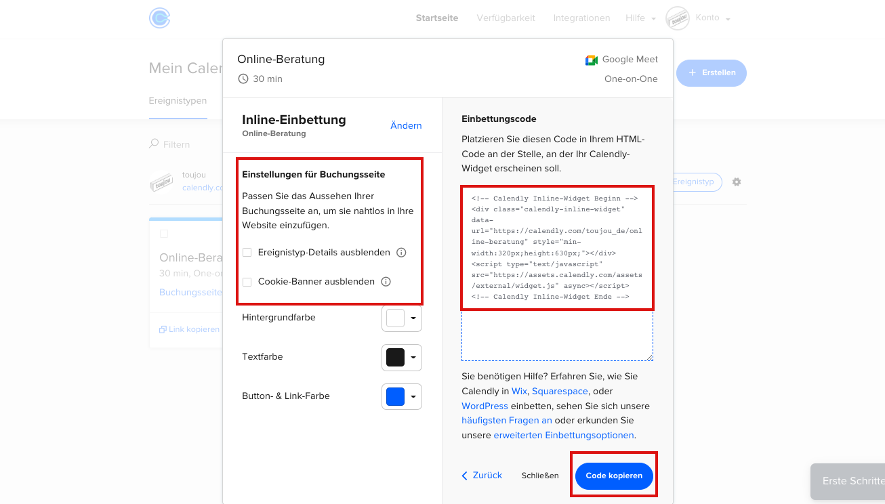Screen dimensions: 885x504
Task: Expand the Konto menu
Action: click(713, 18)
